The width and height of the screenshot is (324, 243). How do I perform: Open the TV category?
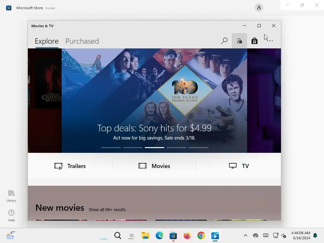pos(239,166)
